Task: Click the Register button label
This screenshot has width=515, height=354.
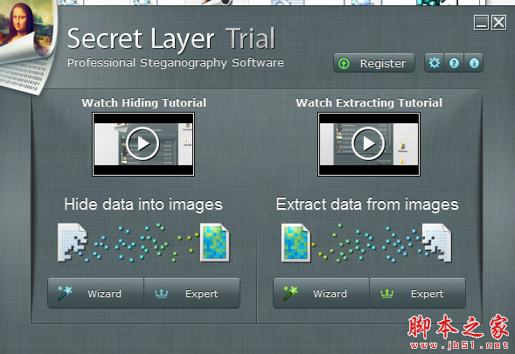Action: coord(383,64)
